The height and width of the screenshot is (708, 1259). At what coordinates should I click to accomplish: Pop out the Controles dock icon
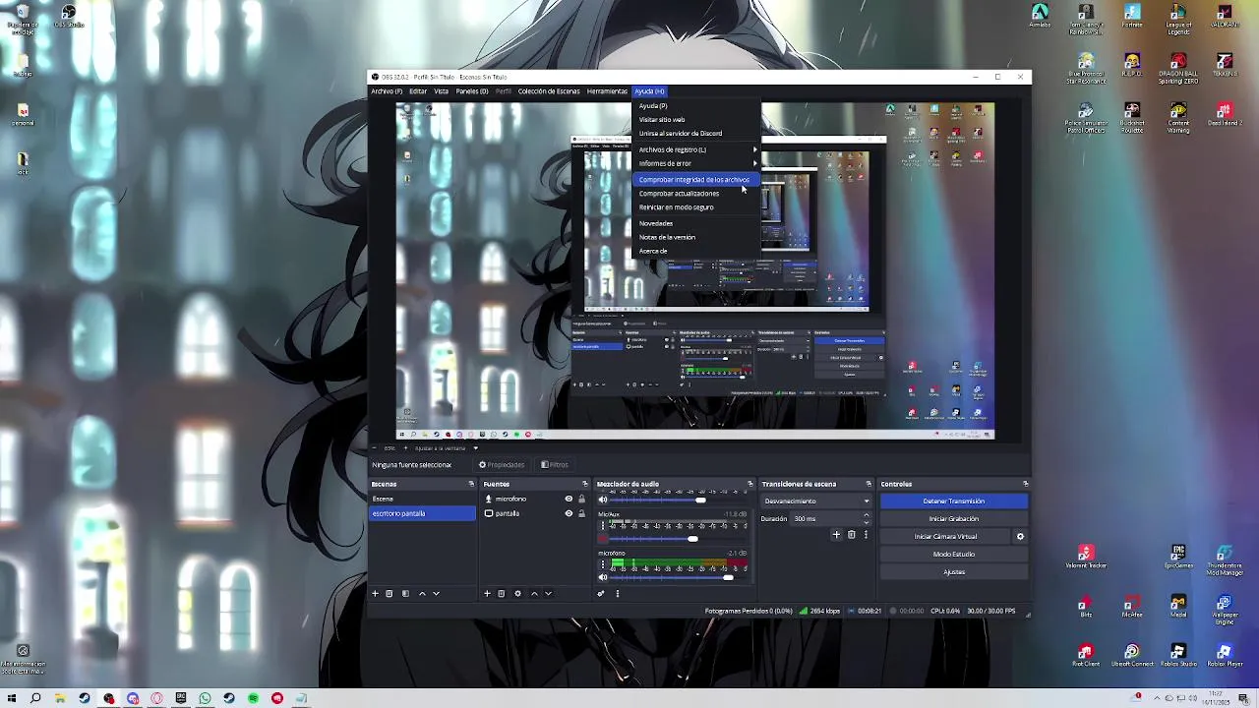pos(1025,484)
